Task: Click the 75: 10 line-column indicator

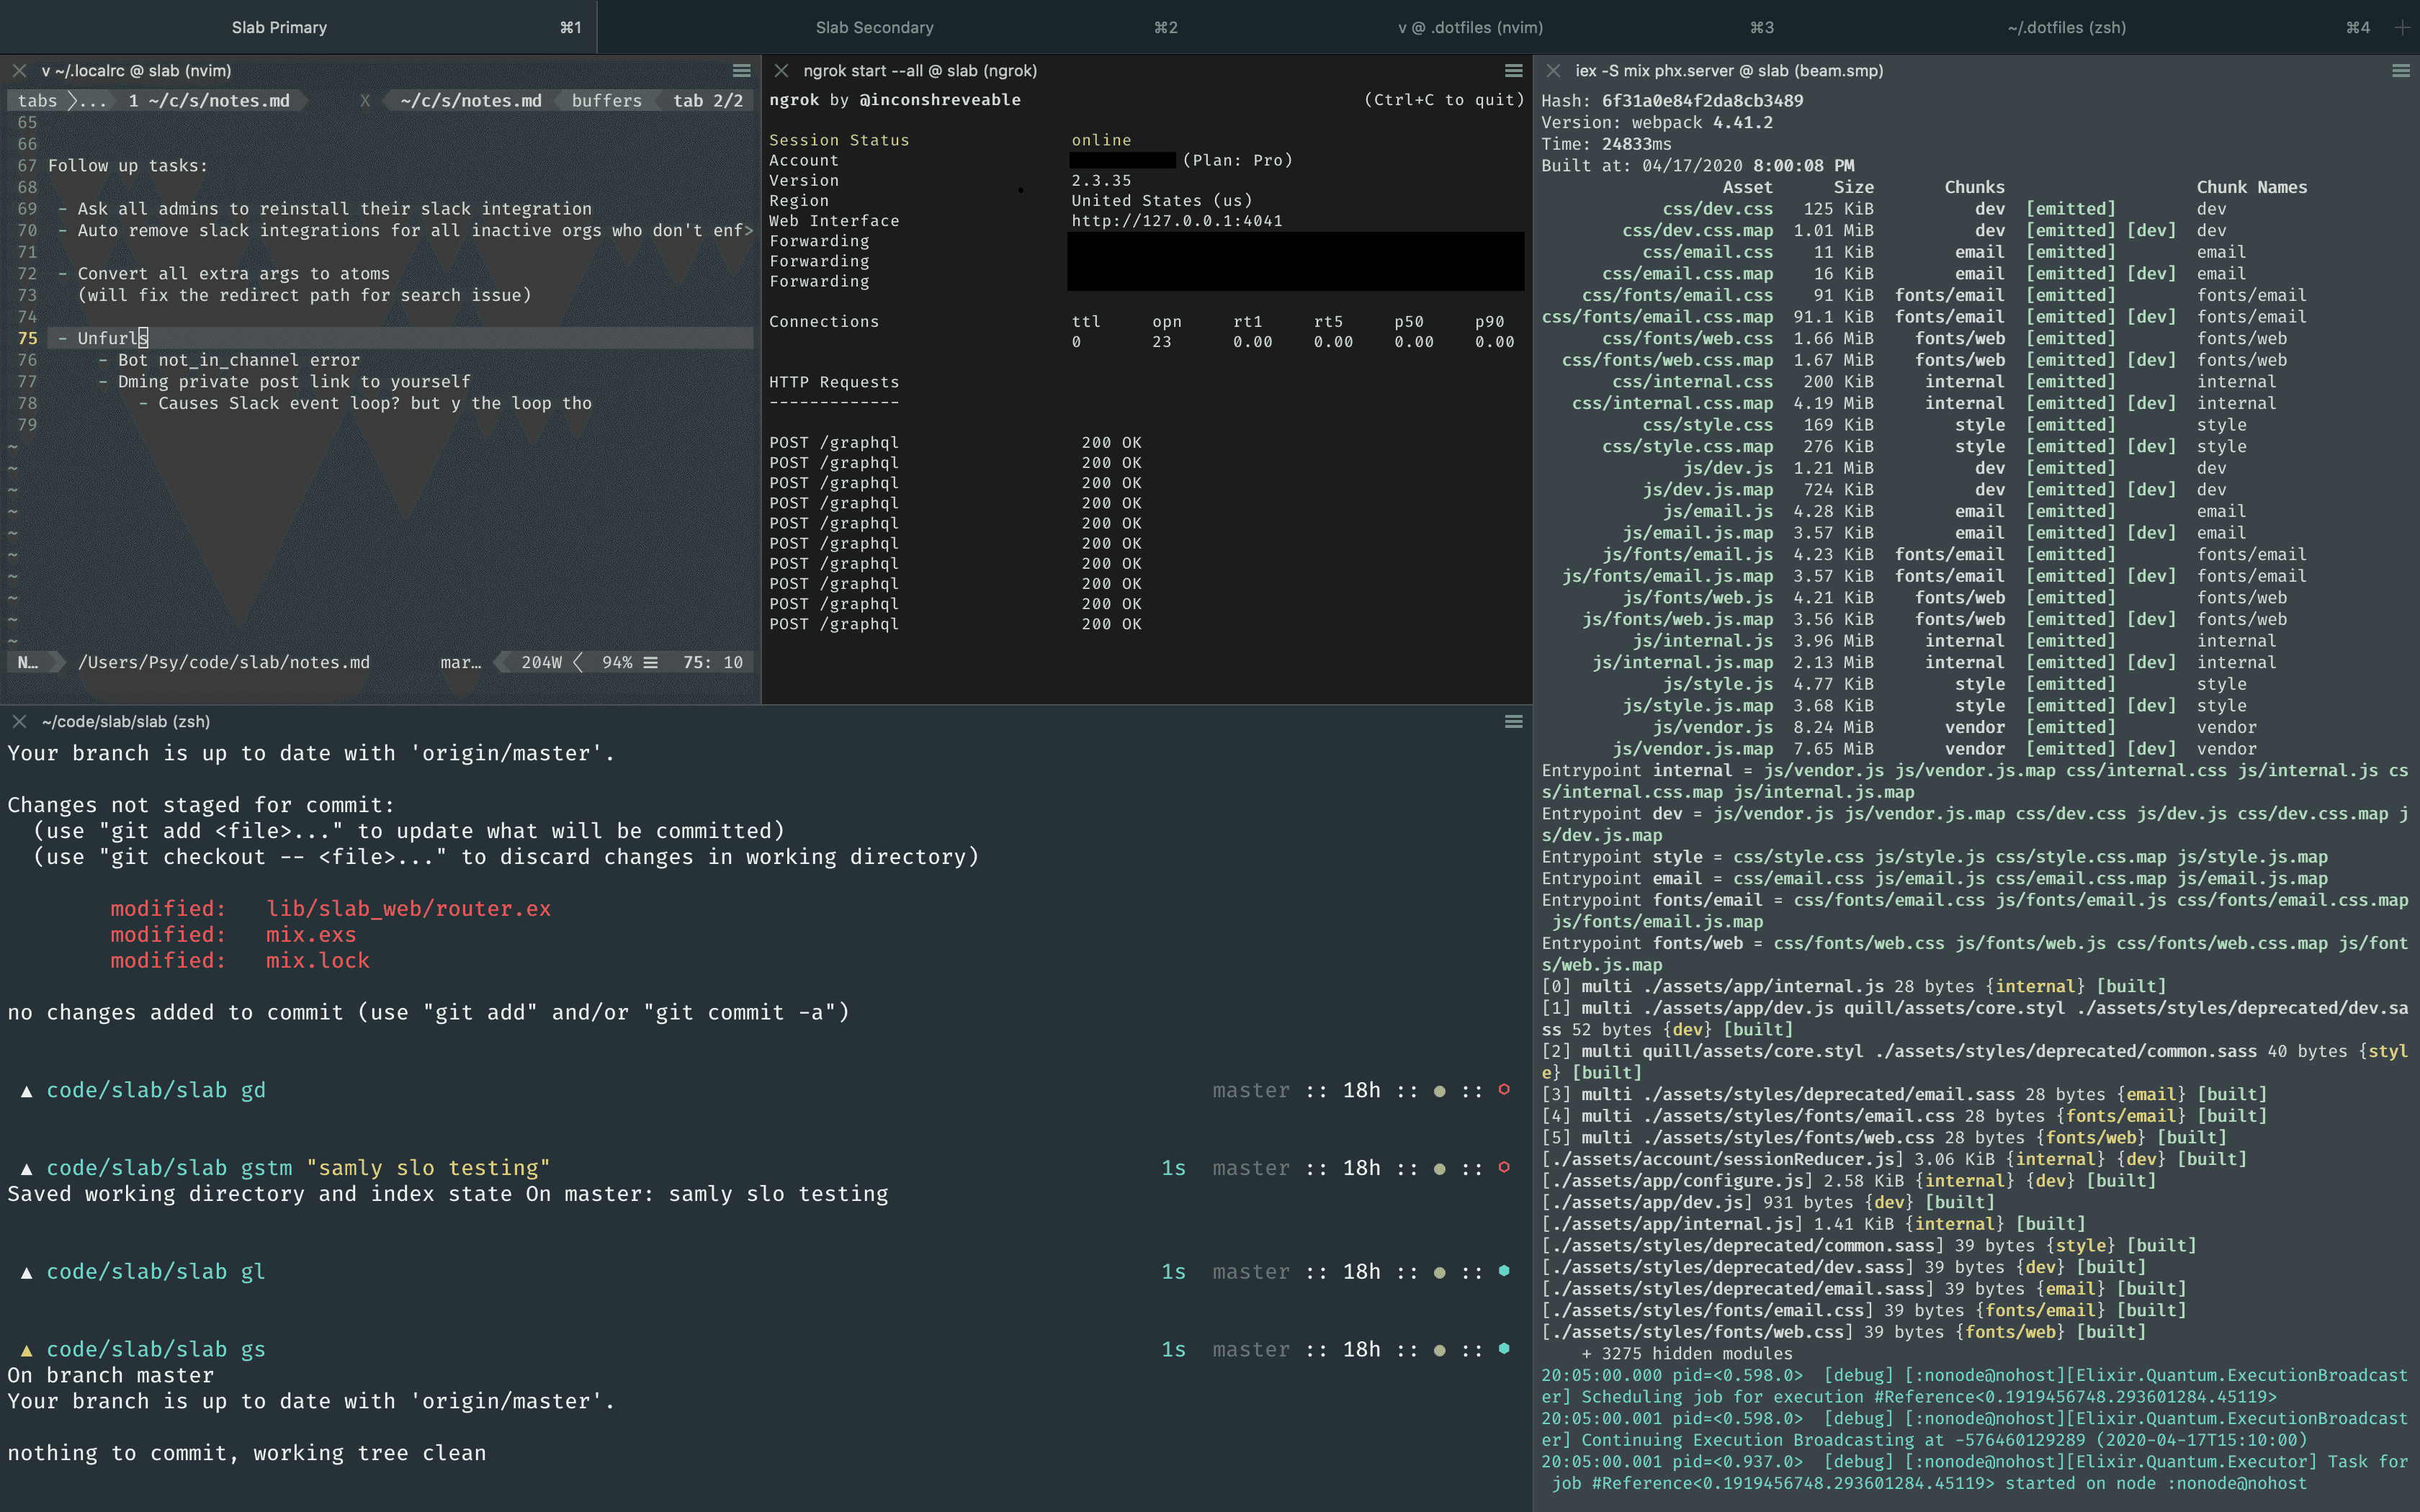Action: (x=713, y=662)
